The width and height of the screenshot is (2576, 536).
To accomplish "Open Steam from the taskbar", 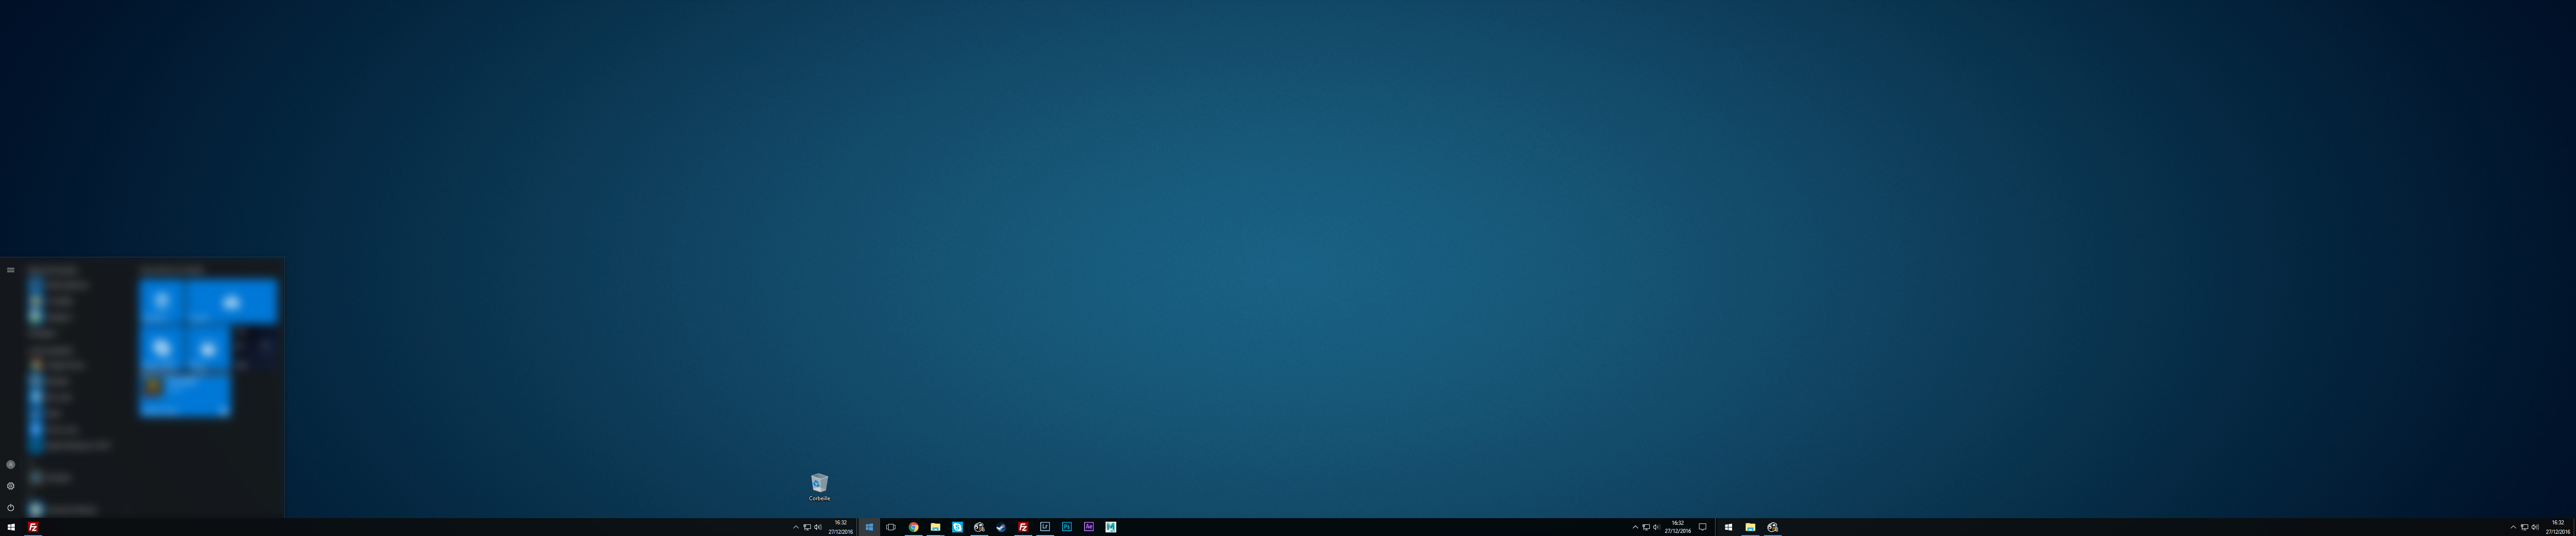I will click(x=1001, y=527).
